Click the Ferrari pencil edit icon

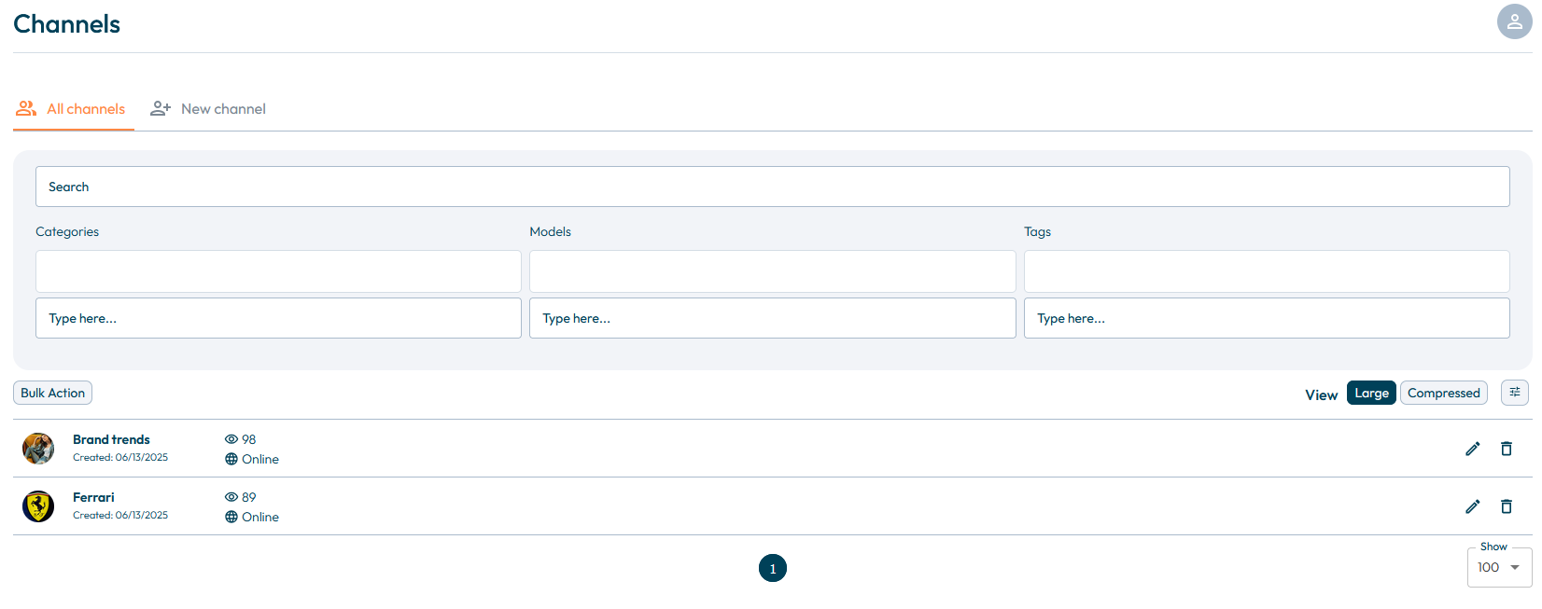[x=1473, y=506]
